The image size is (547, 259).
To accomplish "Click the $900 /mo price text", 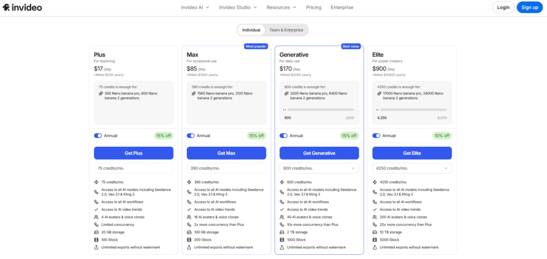I will 384,69.
